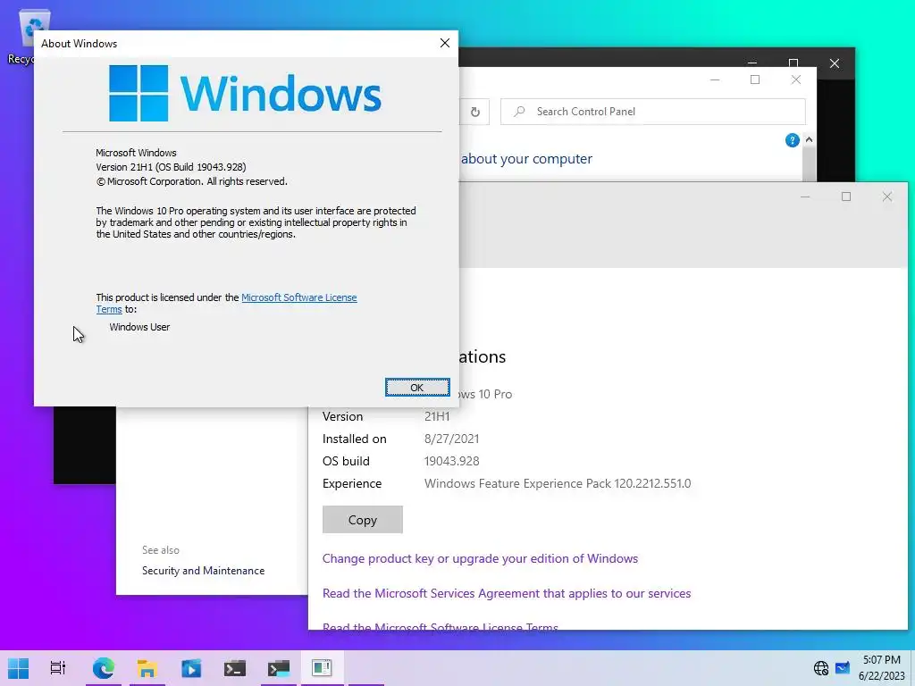The width and height of the screenshot is (915, 686).
Task: Maximize the Control Panel window
Action: tap(755, 79)
